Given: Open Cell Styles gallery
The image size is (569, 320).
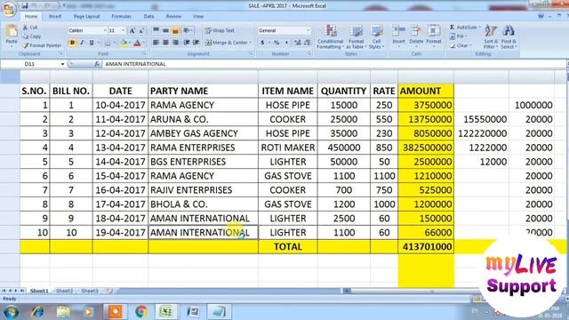Looking at the screenshot, I should pyautogui.click(x=376, y=36).
